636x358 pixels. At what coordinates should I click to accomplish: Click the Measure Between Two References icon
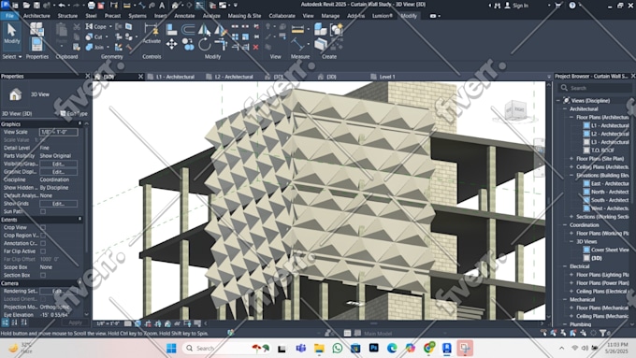click(x=297, y=44)
